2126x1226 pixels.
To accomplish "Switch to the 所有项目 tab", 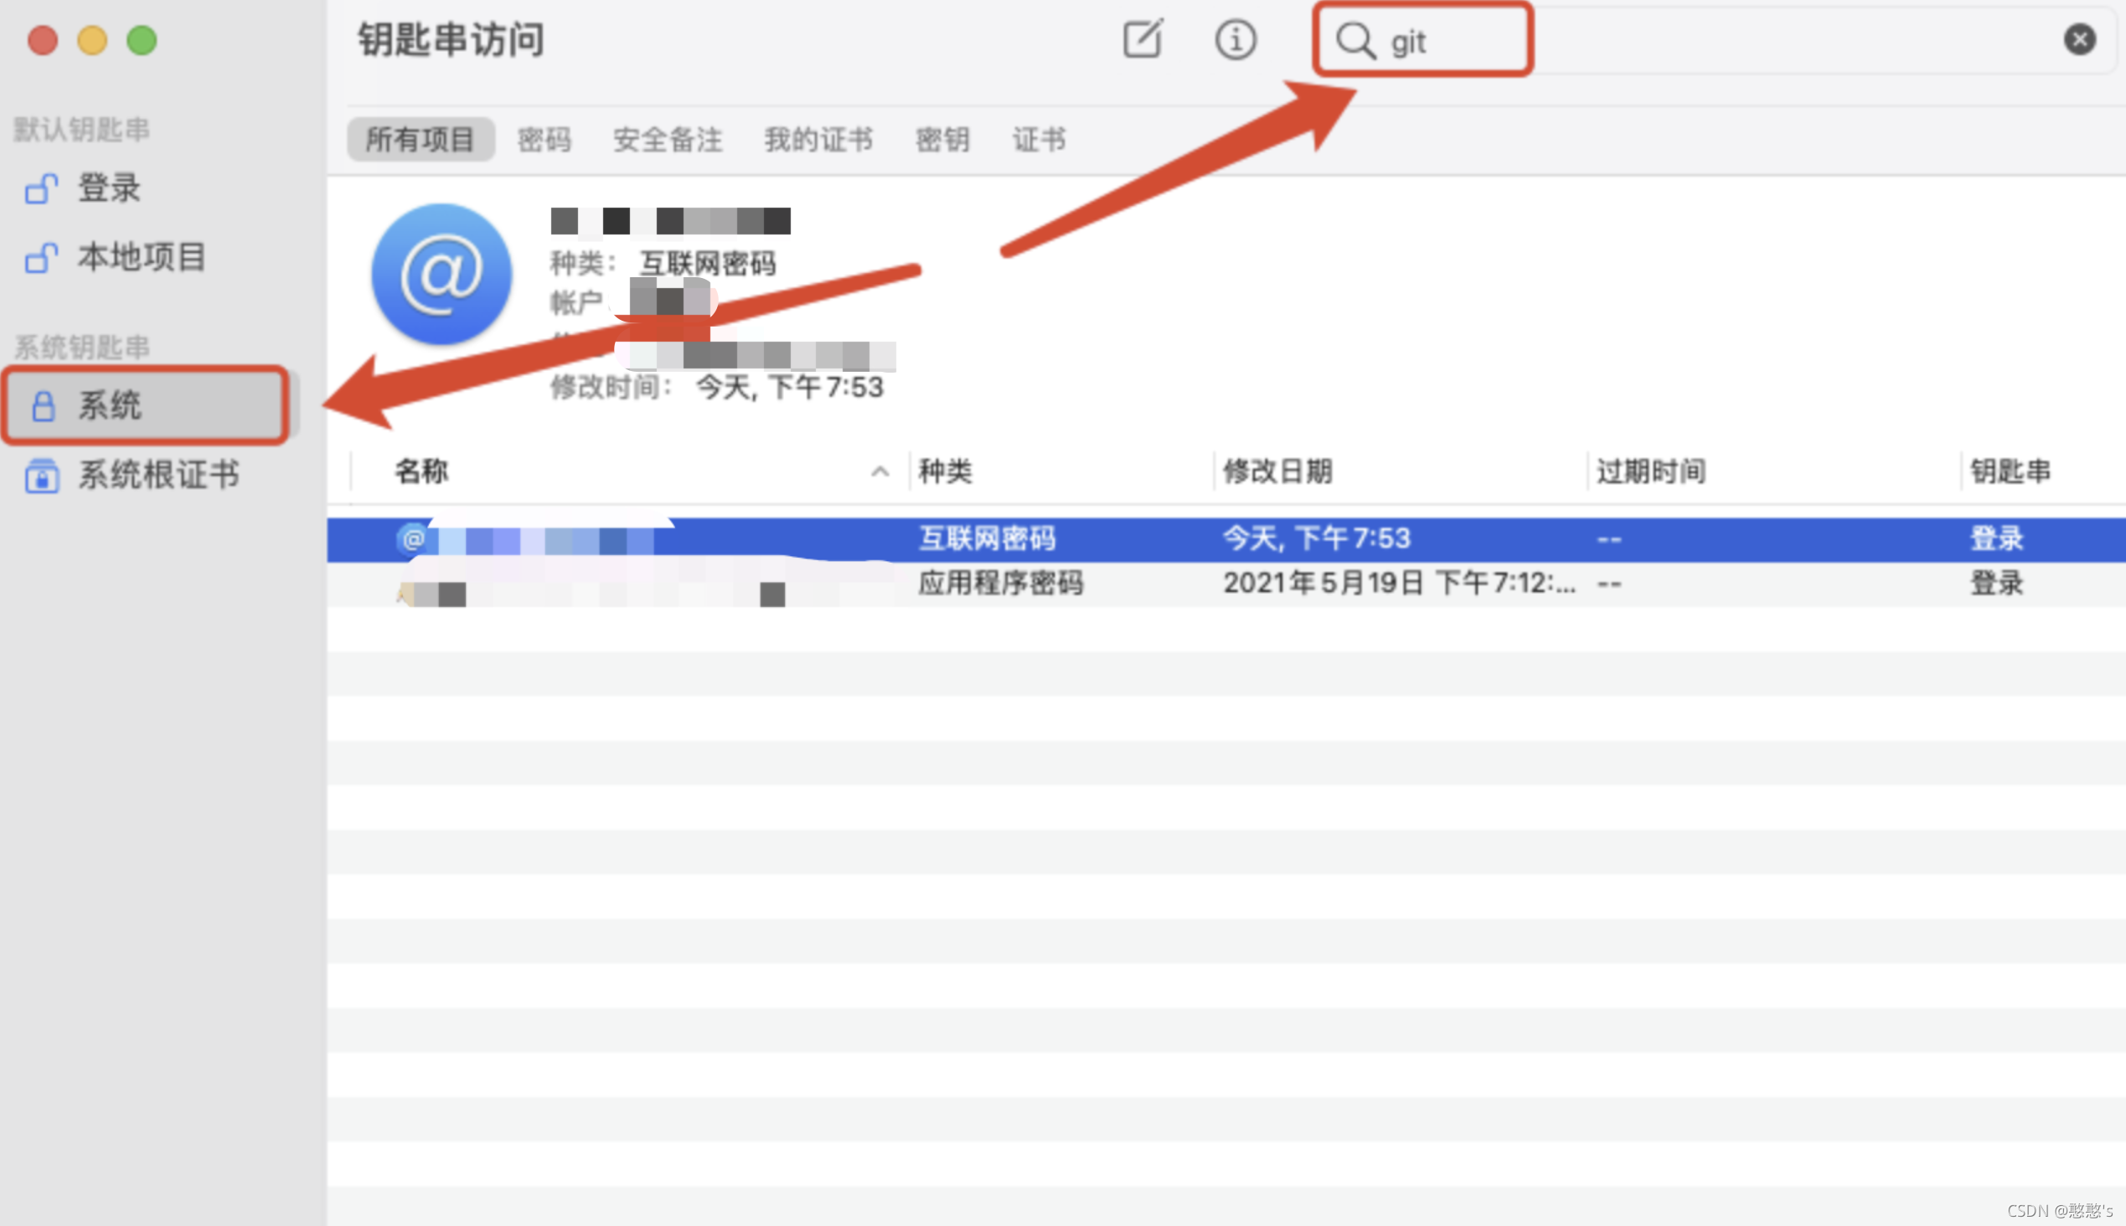I will [421, 139].
